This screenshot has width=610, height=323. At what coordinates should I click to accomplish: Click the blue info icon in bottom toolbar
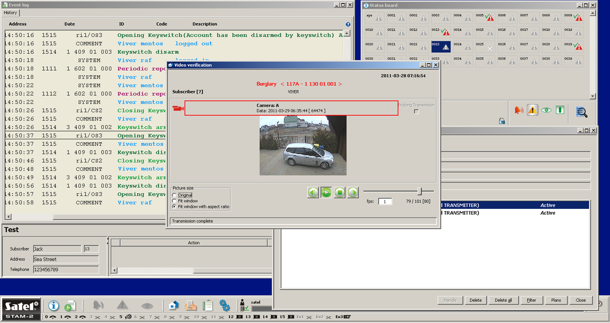click(53, 305)
